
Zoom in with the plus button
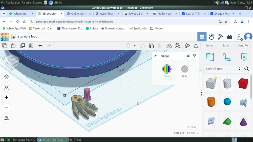tap(7, 98)
